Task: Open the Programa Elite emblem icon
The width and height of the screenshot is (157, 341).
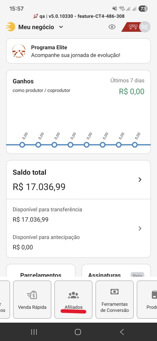Action: (19, 51)
